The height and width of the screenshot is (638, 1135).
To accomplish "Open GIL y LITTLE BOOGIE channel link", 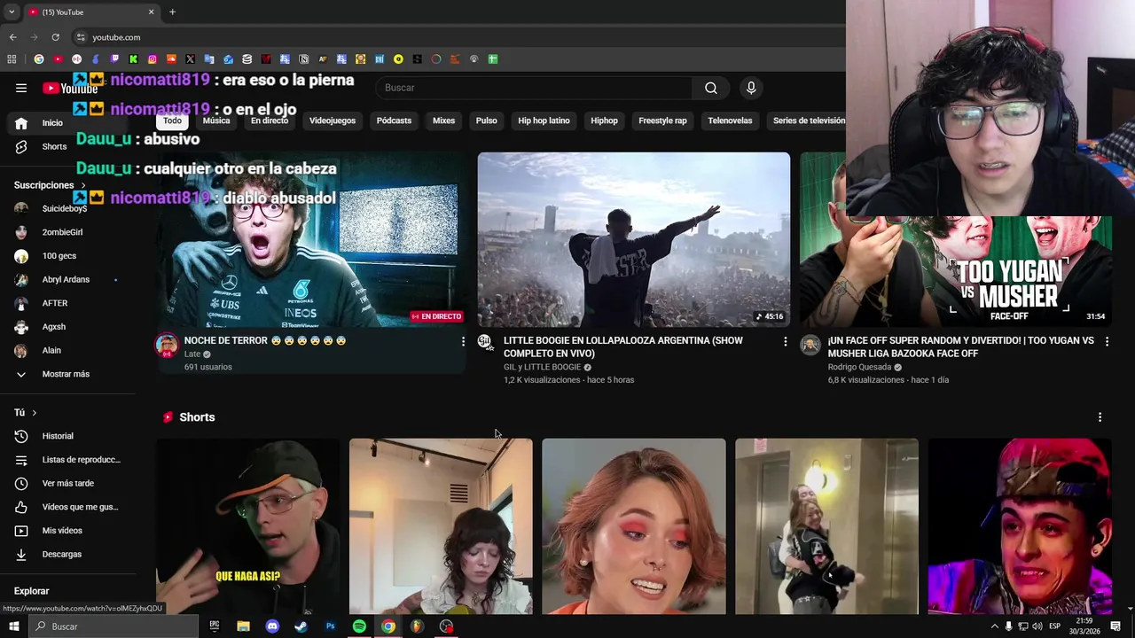I will [542, 367].
